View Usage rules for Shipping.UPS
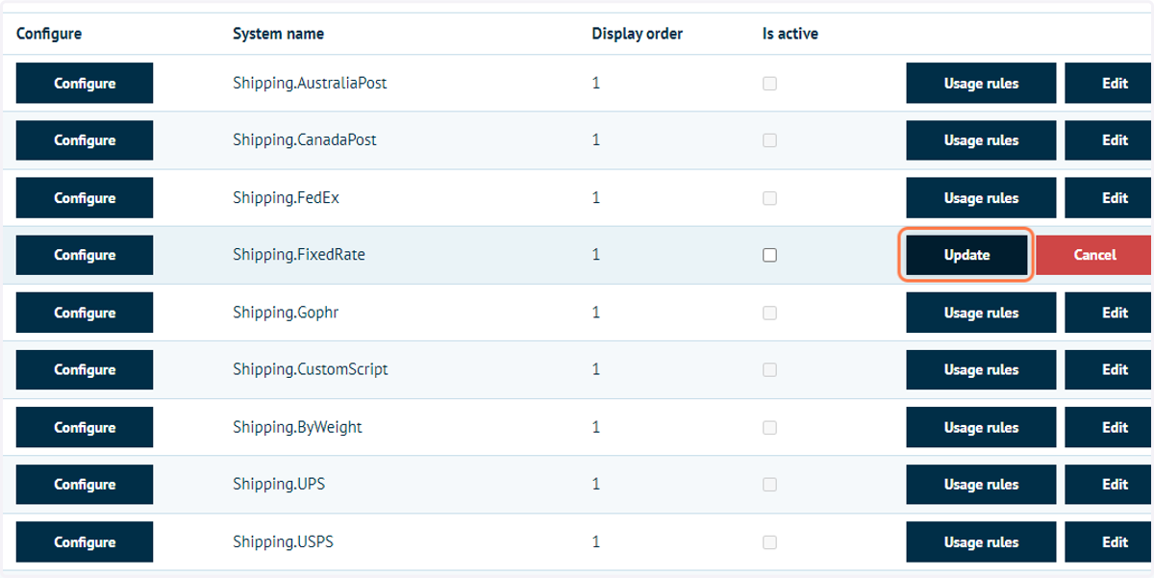The image size is (1154, 578). click(x=981, y=485)
